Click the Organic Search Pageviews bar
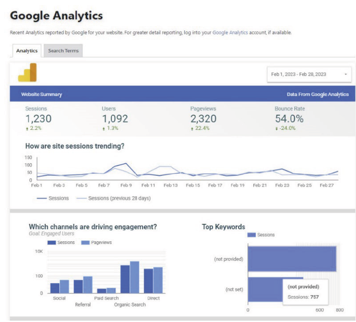Viewport: 356px width, 322px height. tap(134, 277)
